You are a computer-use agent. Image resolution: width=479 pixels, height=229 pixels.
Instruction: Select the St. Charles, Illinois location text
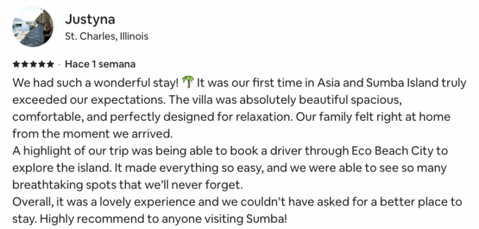coord(107,36)
